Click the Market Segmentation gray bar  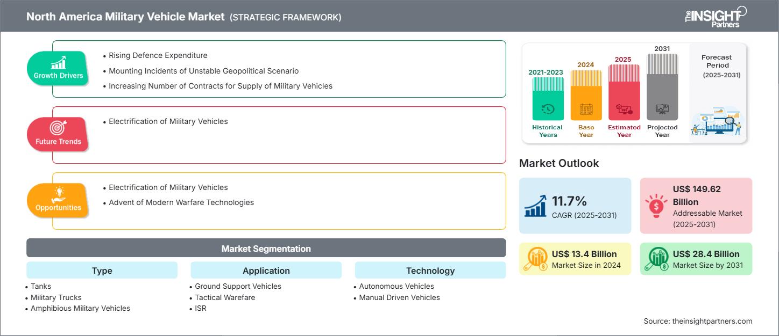coord(266,249)
